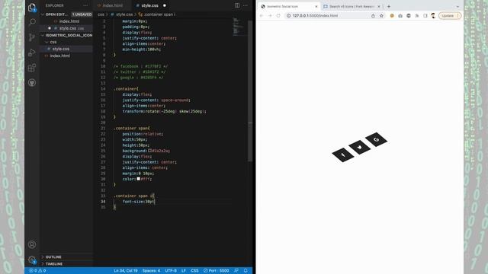
Task: Open the orange extension icon in Chrome
Action: (392, 15)
